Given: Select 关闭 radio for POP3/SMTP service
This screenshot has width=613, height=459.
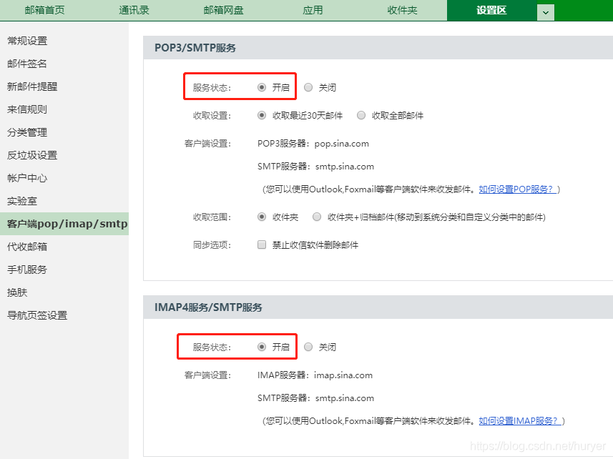Looking at the screenshot, I should click(308, 87).
